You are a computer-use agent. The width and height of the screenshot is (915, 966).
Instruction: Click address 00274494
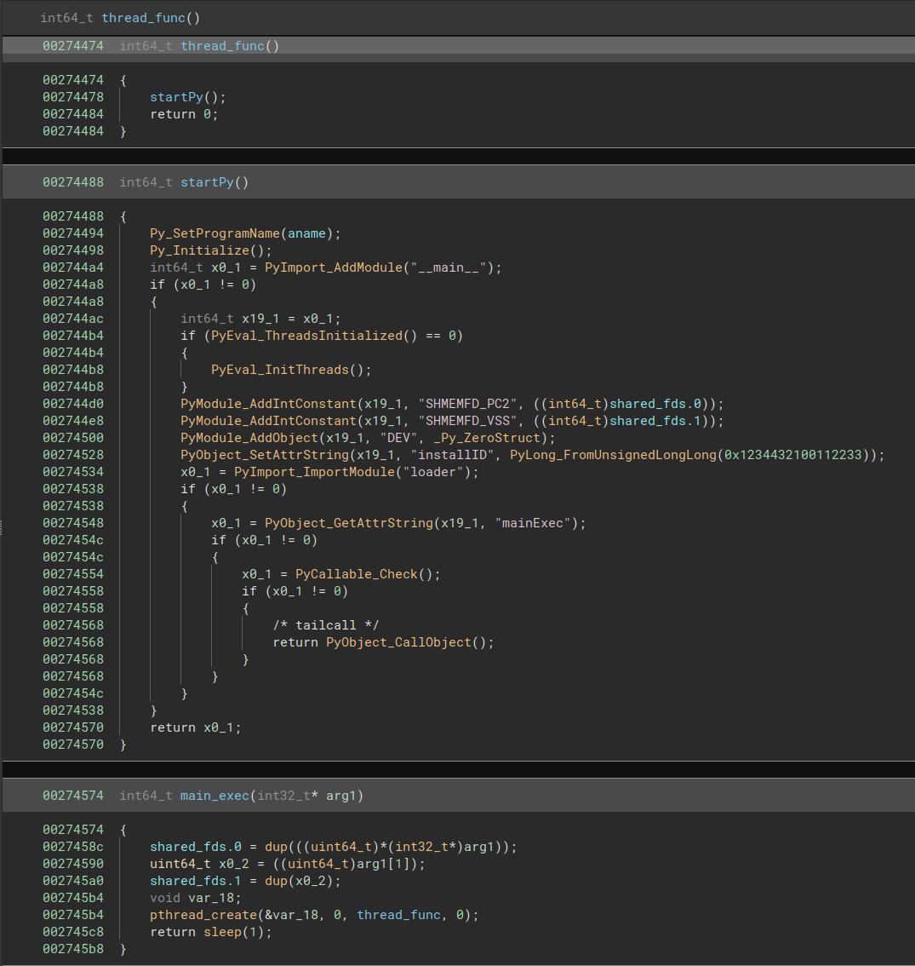click(x=73, y=233)
